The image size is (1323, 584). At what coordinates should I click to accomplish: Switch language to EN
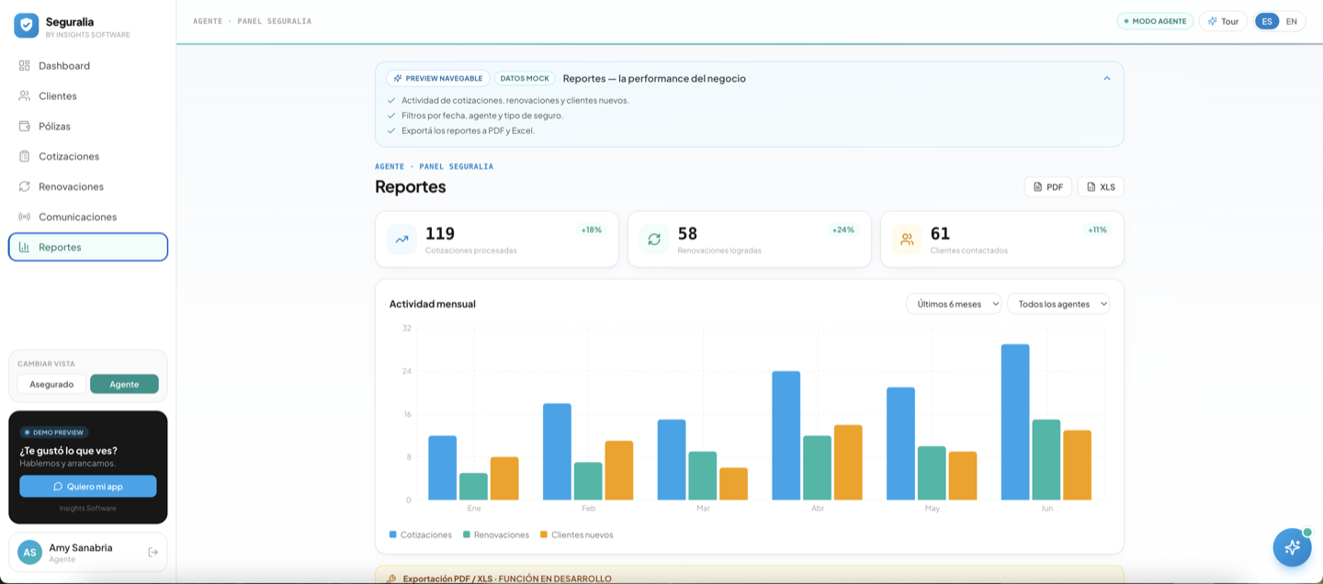[x=1292, y=21]
